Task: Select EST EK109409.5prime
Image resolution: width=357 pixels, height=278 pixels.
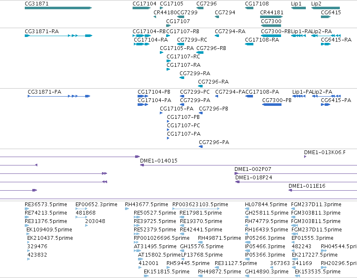Action: [28, 234]
